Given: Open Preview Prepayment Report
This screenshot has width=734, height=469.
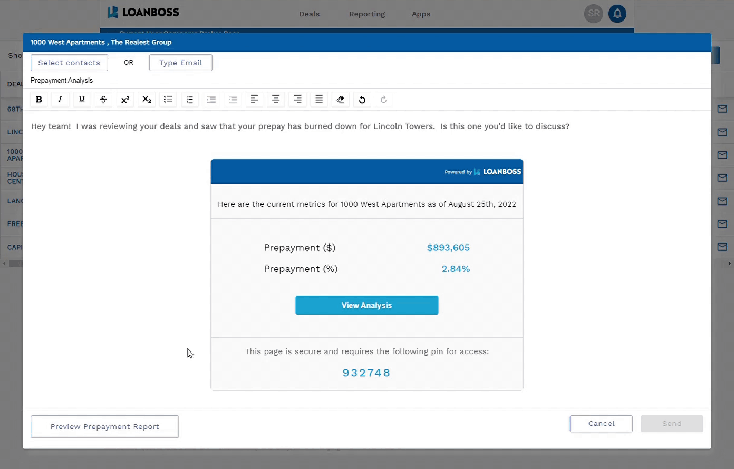Looking at the screenshot, I should pos(105,427).
